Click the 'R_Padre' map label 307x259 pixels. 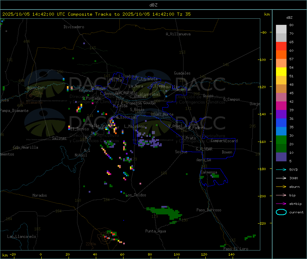click(195, 128)
